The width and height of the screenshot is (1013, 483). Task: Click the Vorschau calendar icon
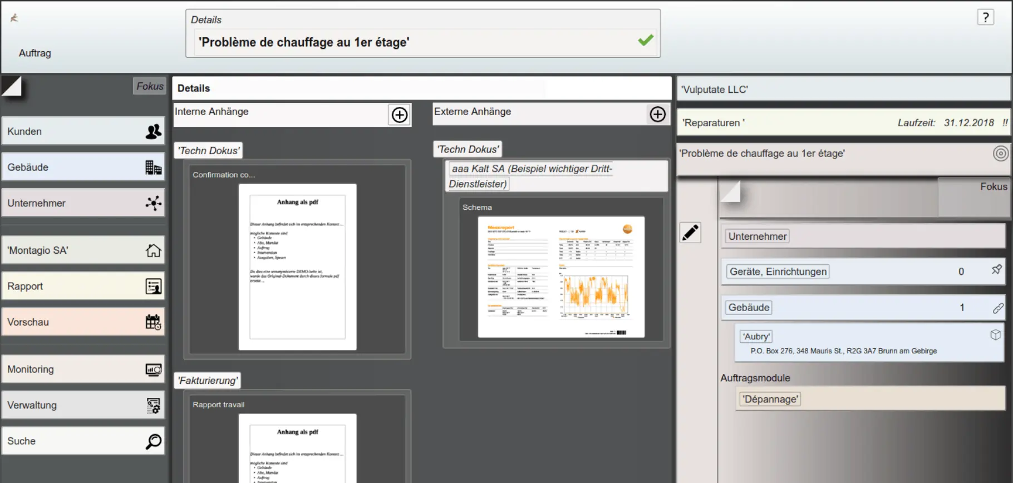[153, 322]
